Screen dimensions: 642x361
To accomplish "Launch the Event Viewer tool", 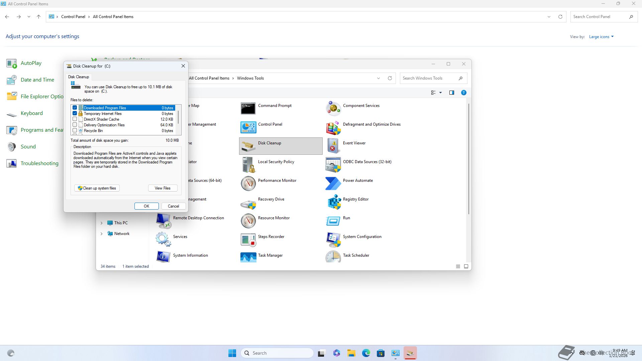I will pyautogui.click(x=333, y=146).
